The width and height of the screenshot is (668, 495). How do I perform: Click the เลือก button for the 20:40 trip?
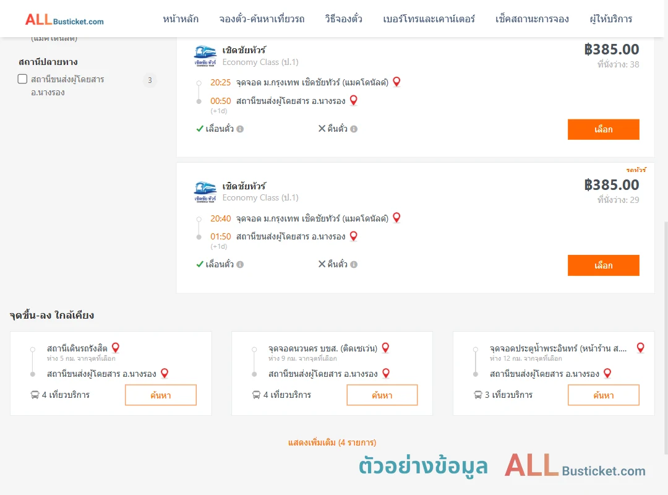pyautogui.click(x=603, y=265)
